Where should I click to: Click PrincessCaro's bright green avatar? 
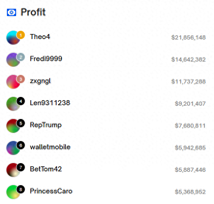coord(13,192)
